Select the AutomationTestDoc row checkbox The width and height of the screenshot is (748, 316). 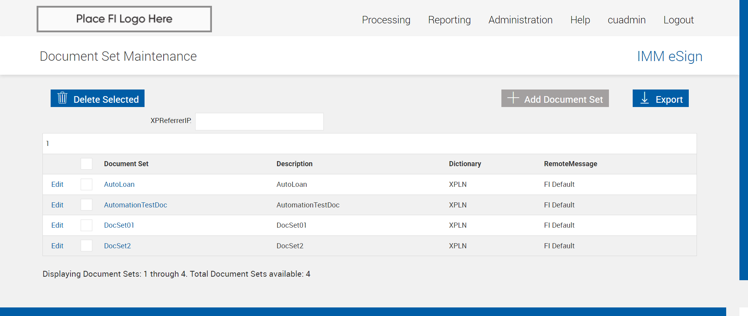coord(86,205)
